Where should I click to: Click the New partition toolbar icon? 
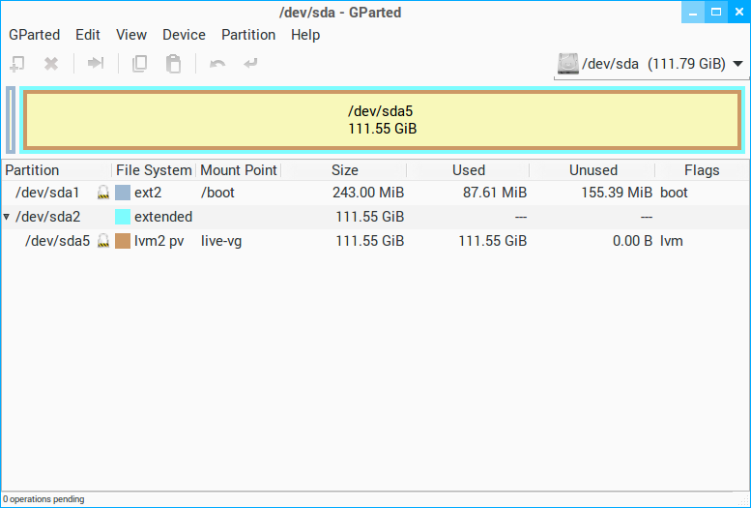(x=17, y=64)
